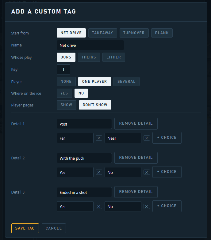211x240 pixels.
Task: Add a choice to Detail 3
Action: [167, 206]
